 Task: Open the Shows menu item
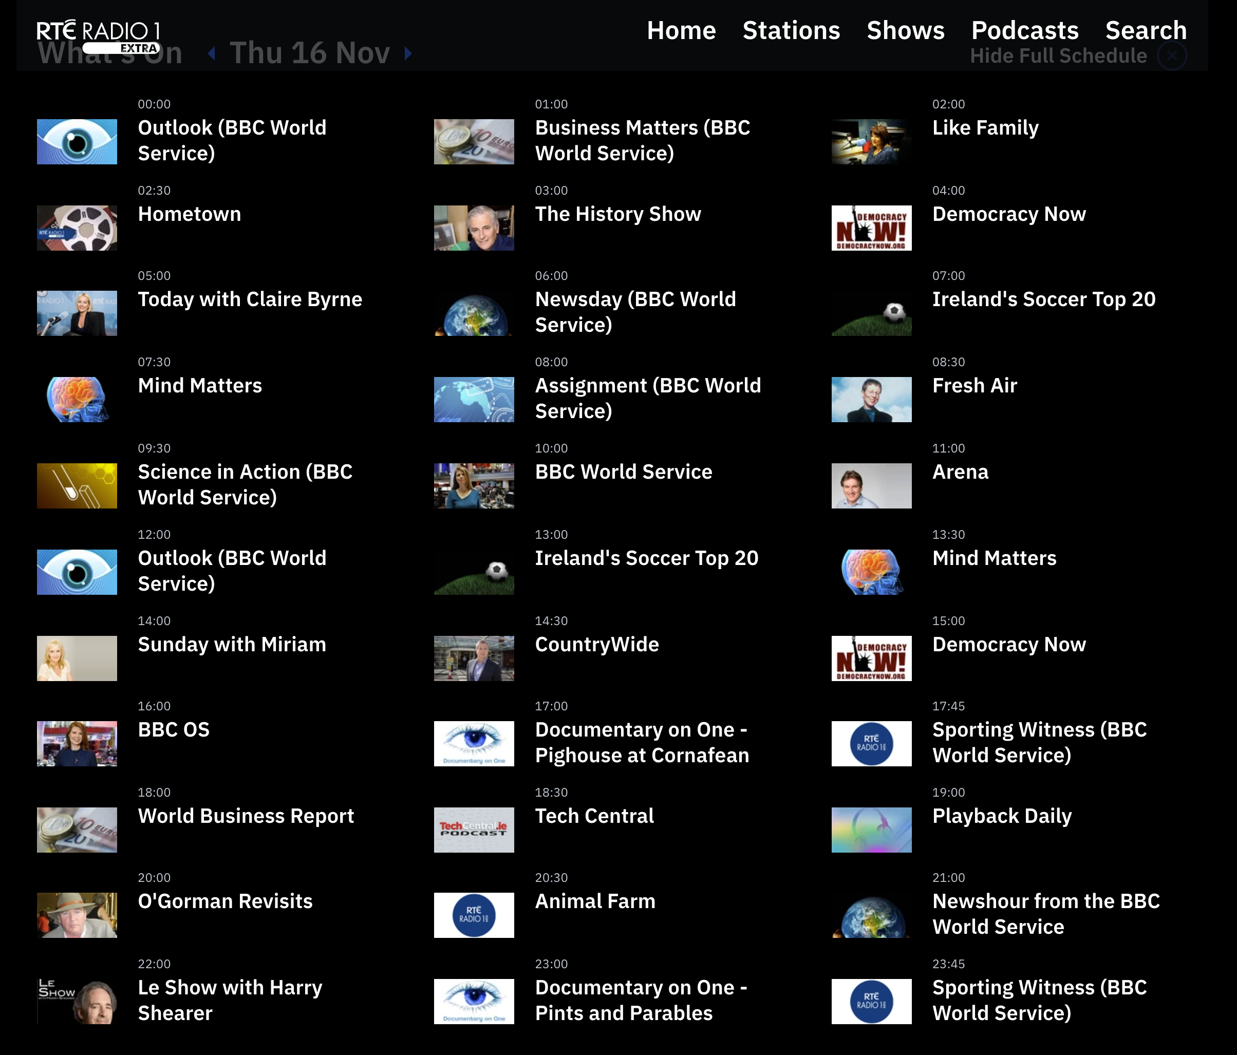[x=906, y=30]
